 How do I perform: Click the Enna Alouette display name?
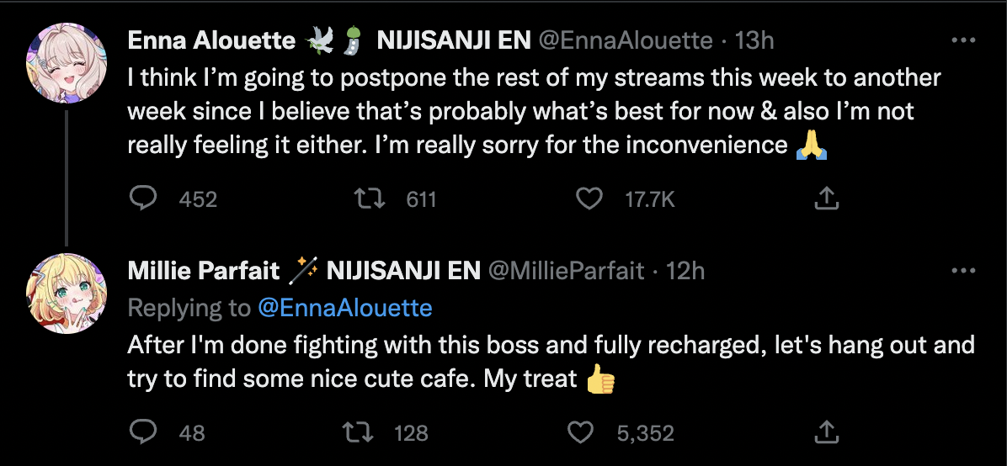(x=210, y=40)
